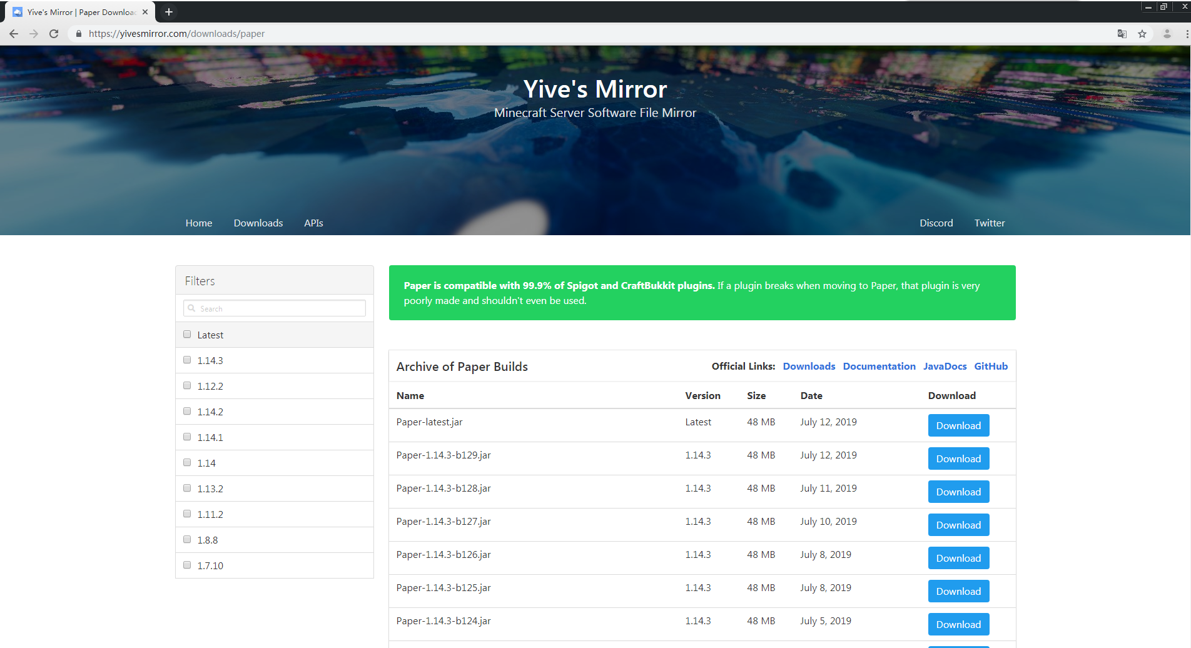Click the Filters search field
The height and width of the screenshot is (648, 1191).
click(275, 308)
